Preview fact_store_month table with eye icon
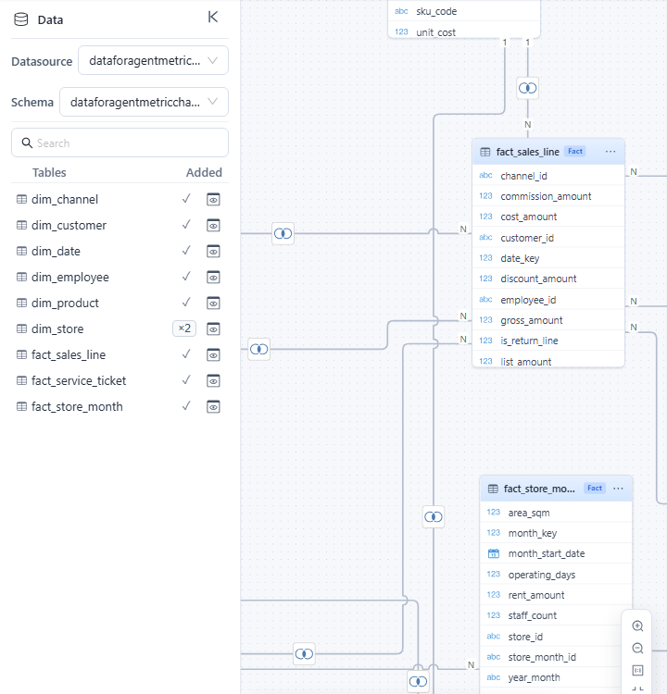The height and width of the screenshot is (694, 667). tap(213, 406)
